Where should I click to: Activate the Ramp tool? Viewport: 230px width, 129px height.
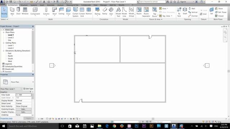(105, 11)
